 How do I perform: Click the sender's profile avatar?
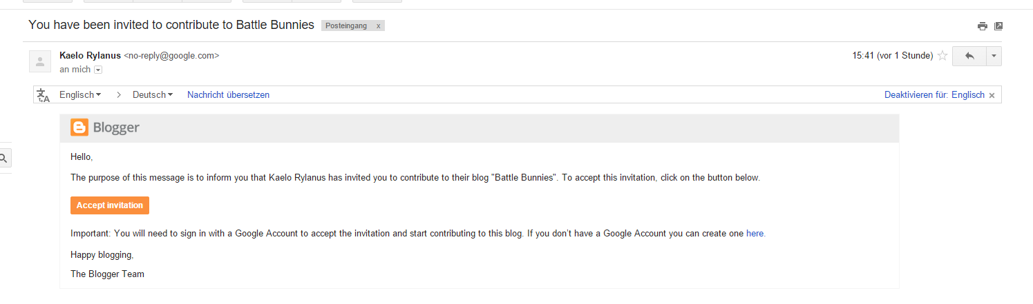click(40, 61)
